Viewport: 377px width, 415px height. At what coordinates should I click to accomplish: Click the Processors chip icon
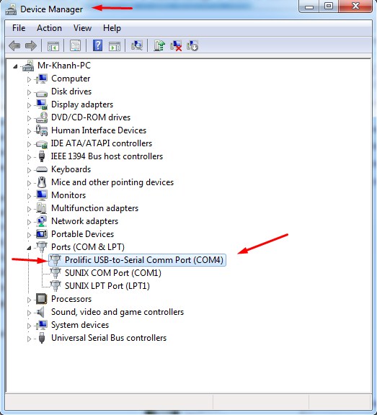[42, 299]
